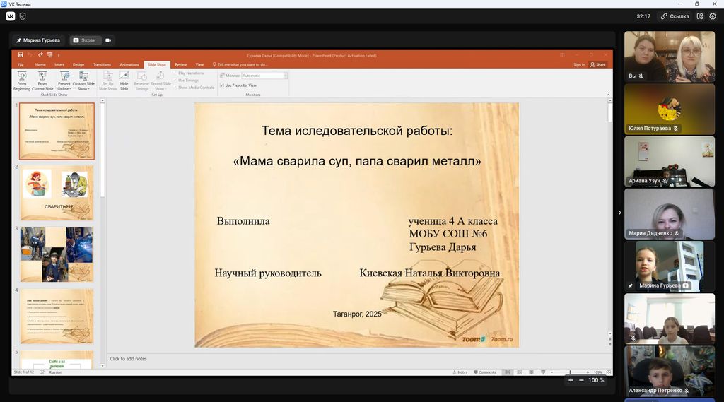This screenshot has height=402, width=724.
Task: Zoom in shared screen with plus
Action: (571, 380)
